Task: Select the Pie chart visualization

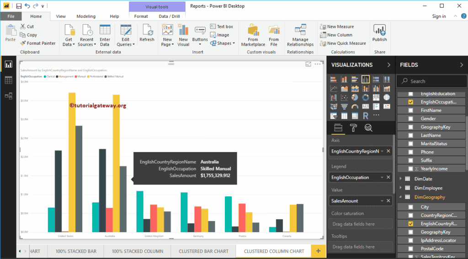Action: pyautogui.click(x=355, y=97)
